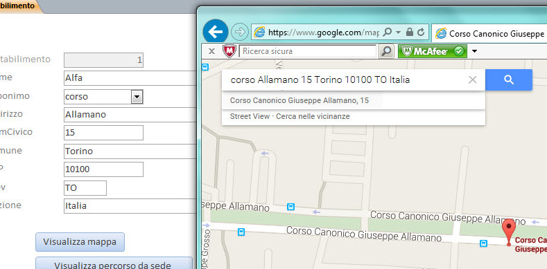This screenshot has height=269, width=547.
Task: Click the Internet Explorer page icon in address bar
Action: pos(259,33)
